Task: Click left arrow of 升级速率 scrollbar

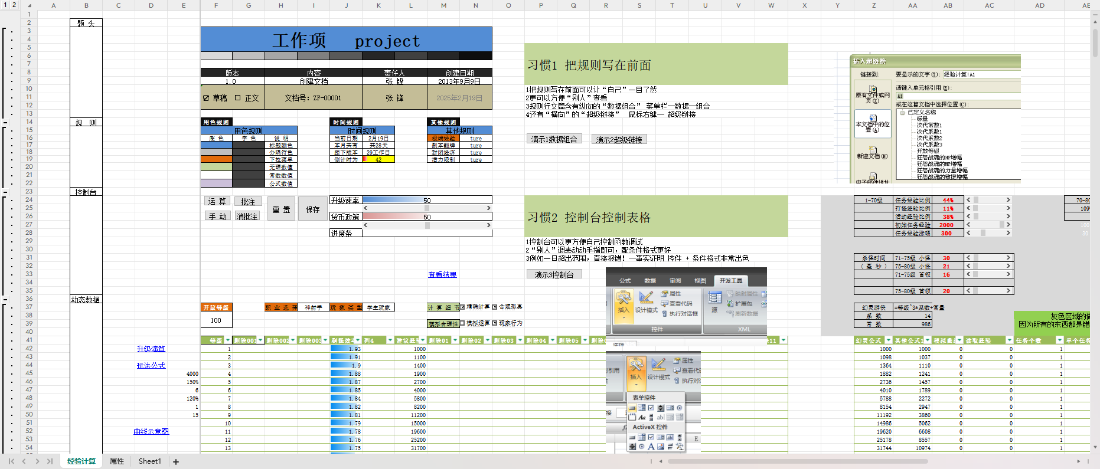Action: coord(365,208)
